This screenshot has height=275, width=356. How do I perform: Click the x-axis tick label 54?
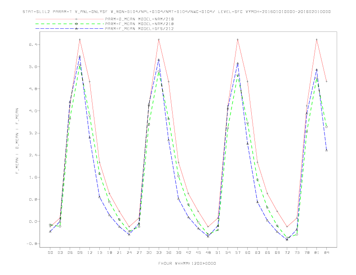click(228, 253)
